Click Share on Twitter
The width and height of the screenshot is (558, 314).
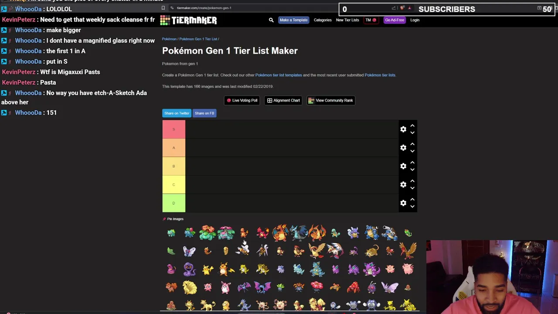pyautogui.click(x=177, y=113)
